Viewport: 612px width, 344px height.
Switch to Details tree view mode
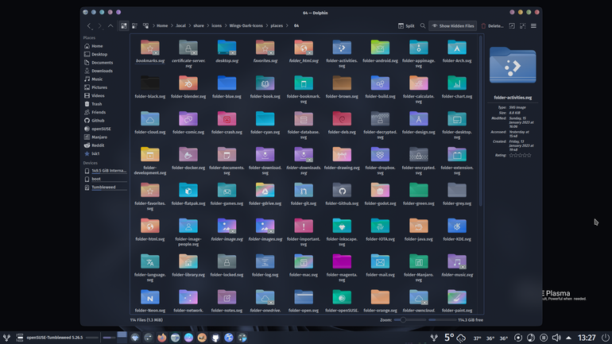(145, 25)
